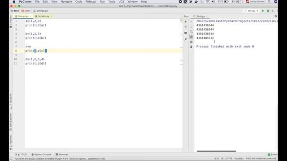The image size is (287, 161).
Task: Click output value 4361484712 in console
Action: 205,38
